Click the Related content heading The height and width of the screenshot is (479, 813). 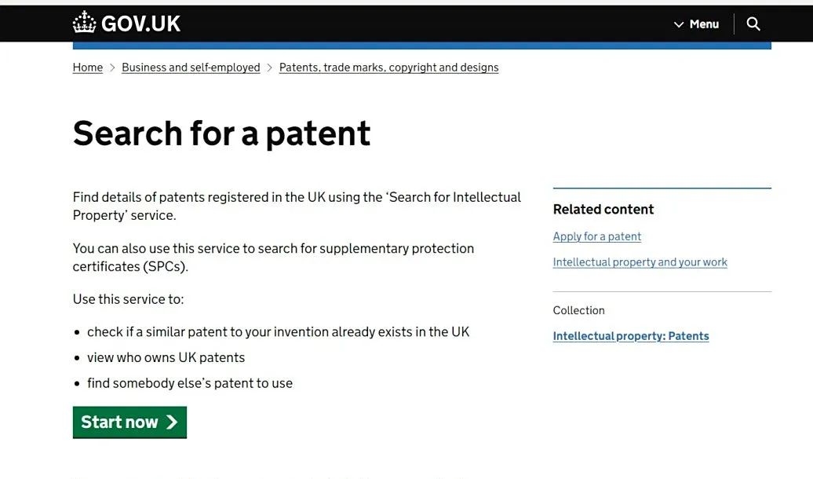pos(603,209)
